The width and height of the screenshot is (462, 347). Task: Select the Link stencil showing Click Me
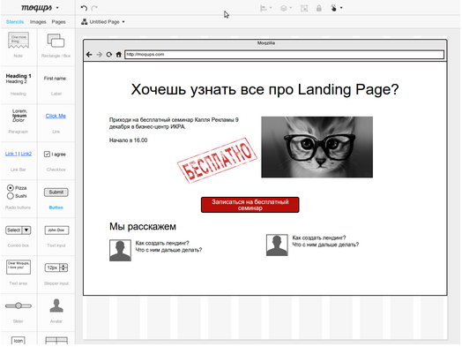56,123
